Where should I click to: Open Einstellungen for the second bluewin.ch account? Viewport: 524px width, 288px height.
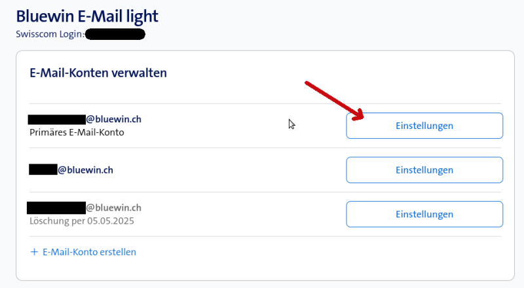coord(424,170)
